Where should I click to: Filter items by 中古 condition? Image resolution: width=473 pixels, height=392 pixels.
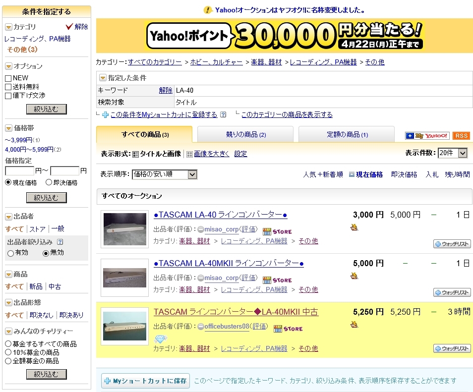(x=55, y=286)
